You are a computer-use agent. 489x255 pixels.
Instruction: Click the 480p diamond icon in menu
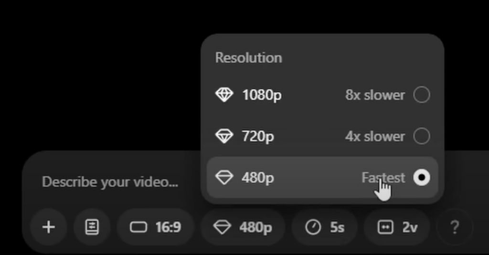(x=224, y=177)
